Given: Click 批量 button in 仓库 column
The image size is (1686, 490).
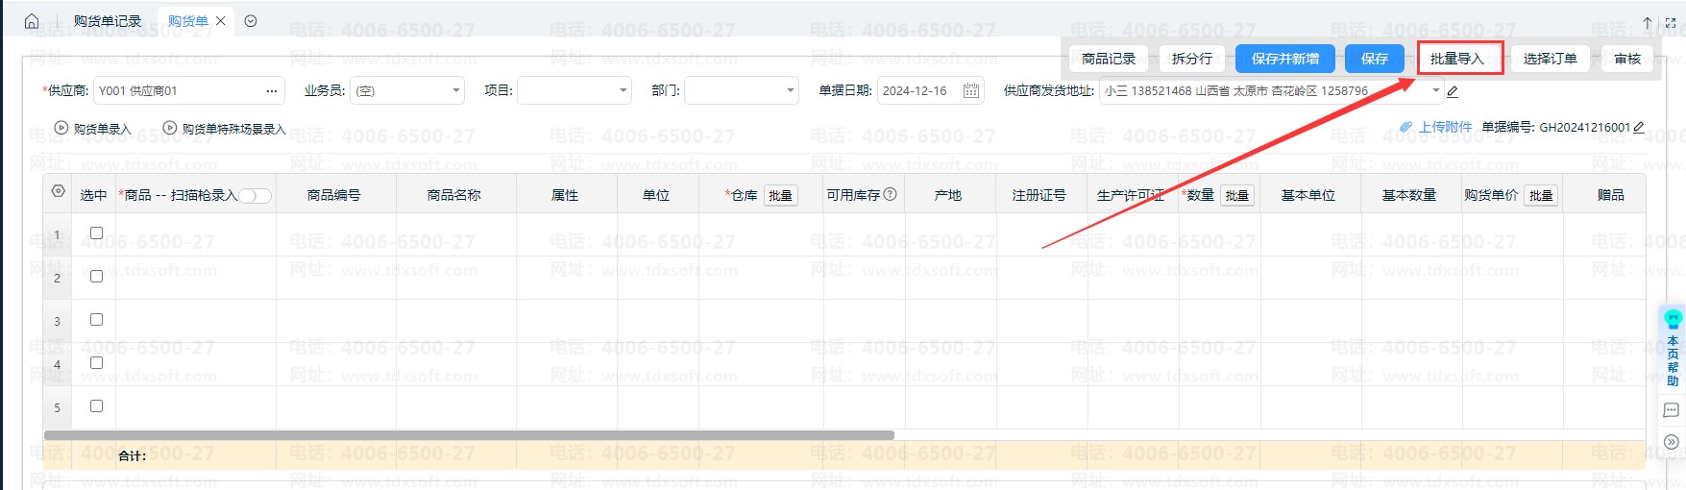Looking at the screenshot, I should [781, 196].
